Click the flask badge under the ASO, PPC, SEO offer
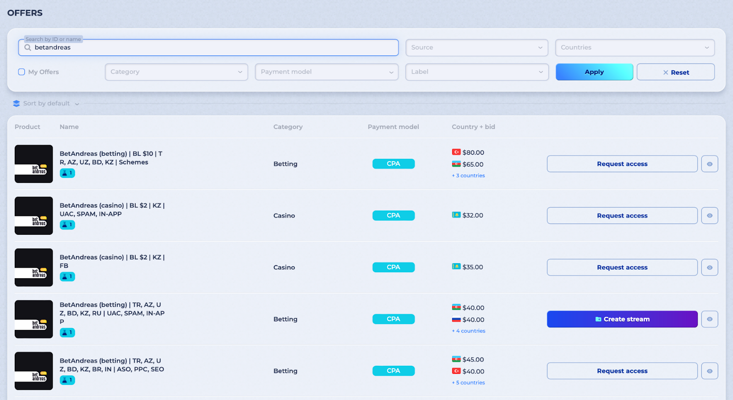733x400 pixels. click(67, 380)
